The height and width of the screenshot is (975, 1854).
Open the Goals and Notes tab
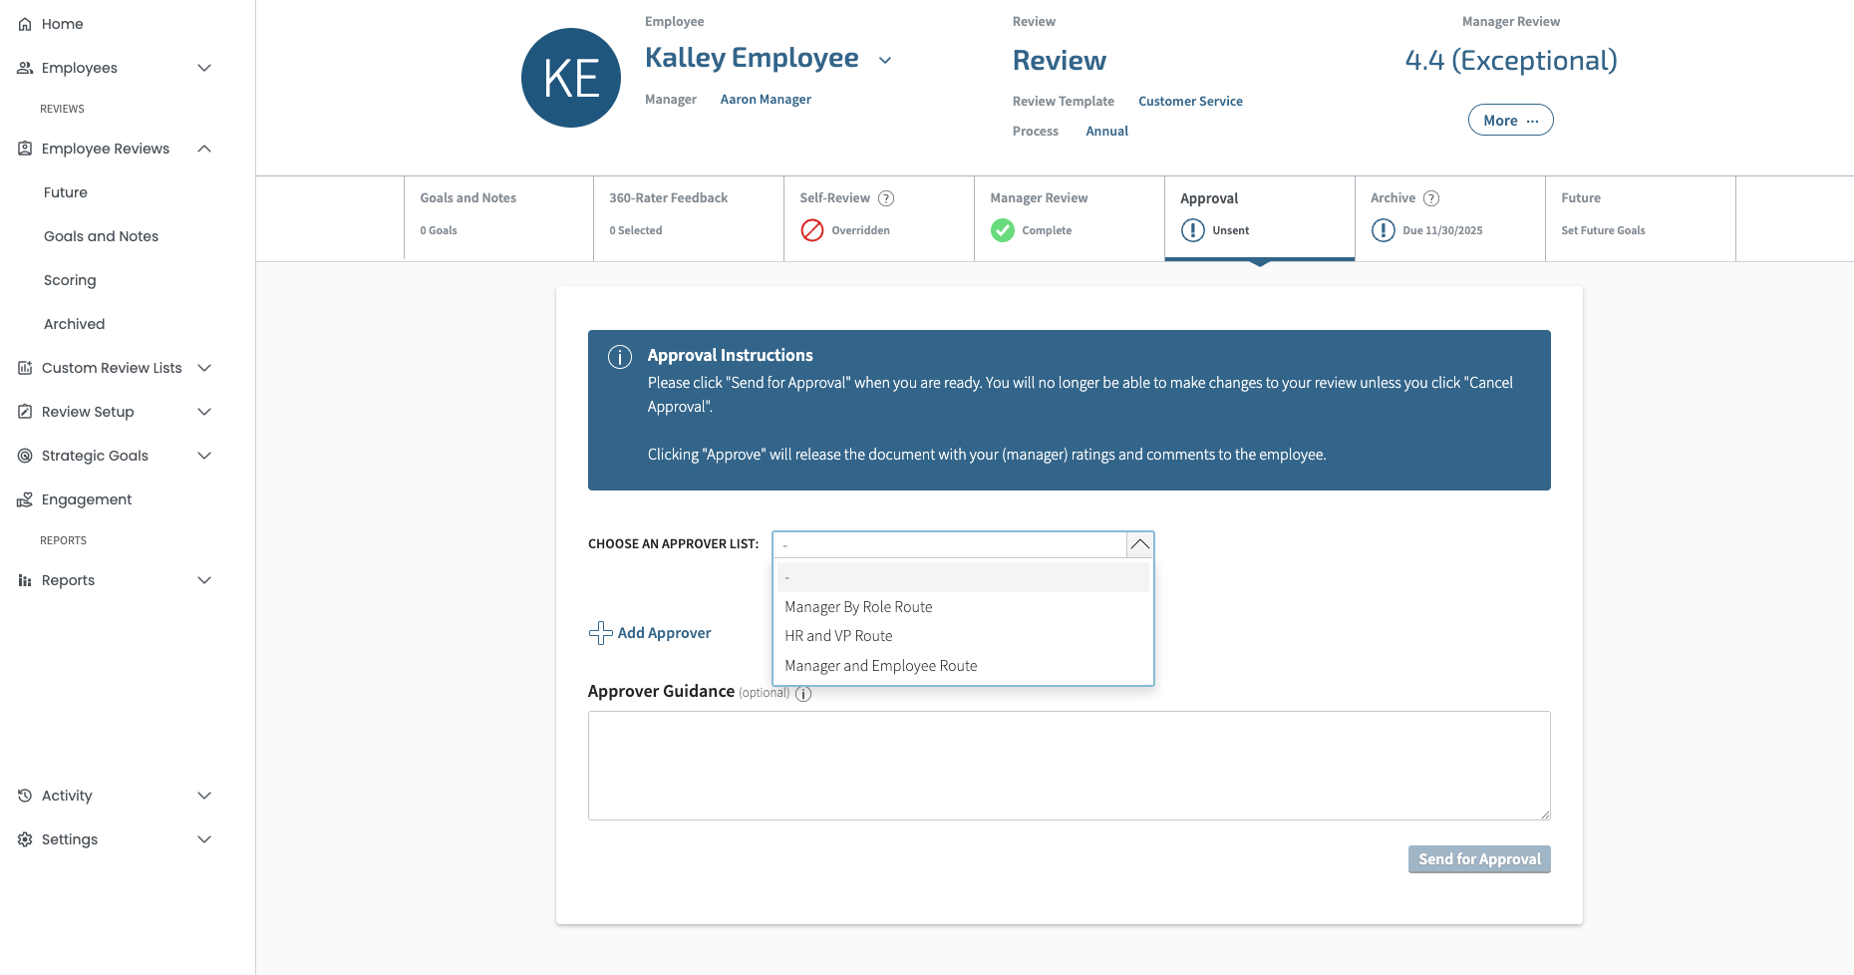pos(498,218)
